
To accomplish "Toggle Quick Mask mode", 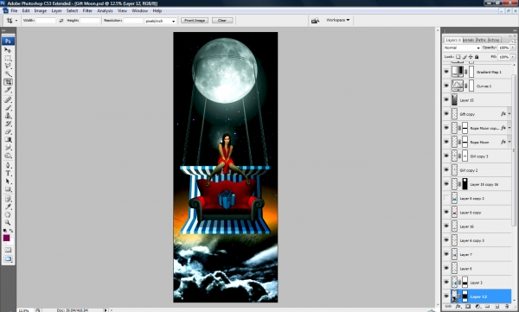I will tap(8, 250).
